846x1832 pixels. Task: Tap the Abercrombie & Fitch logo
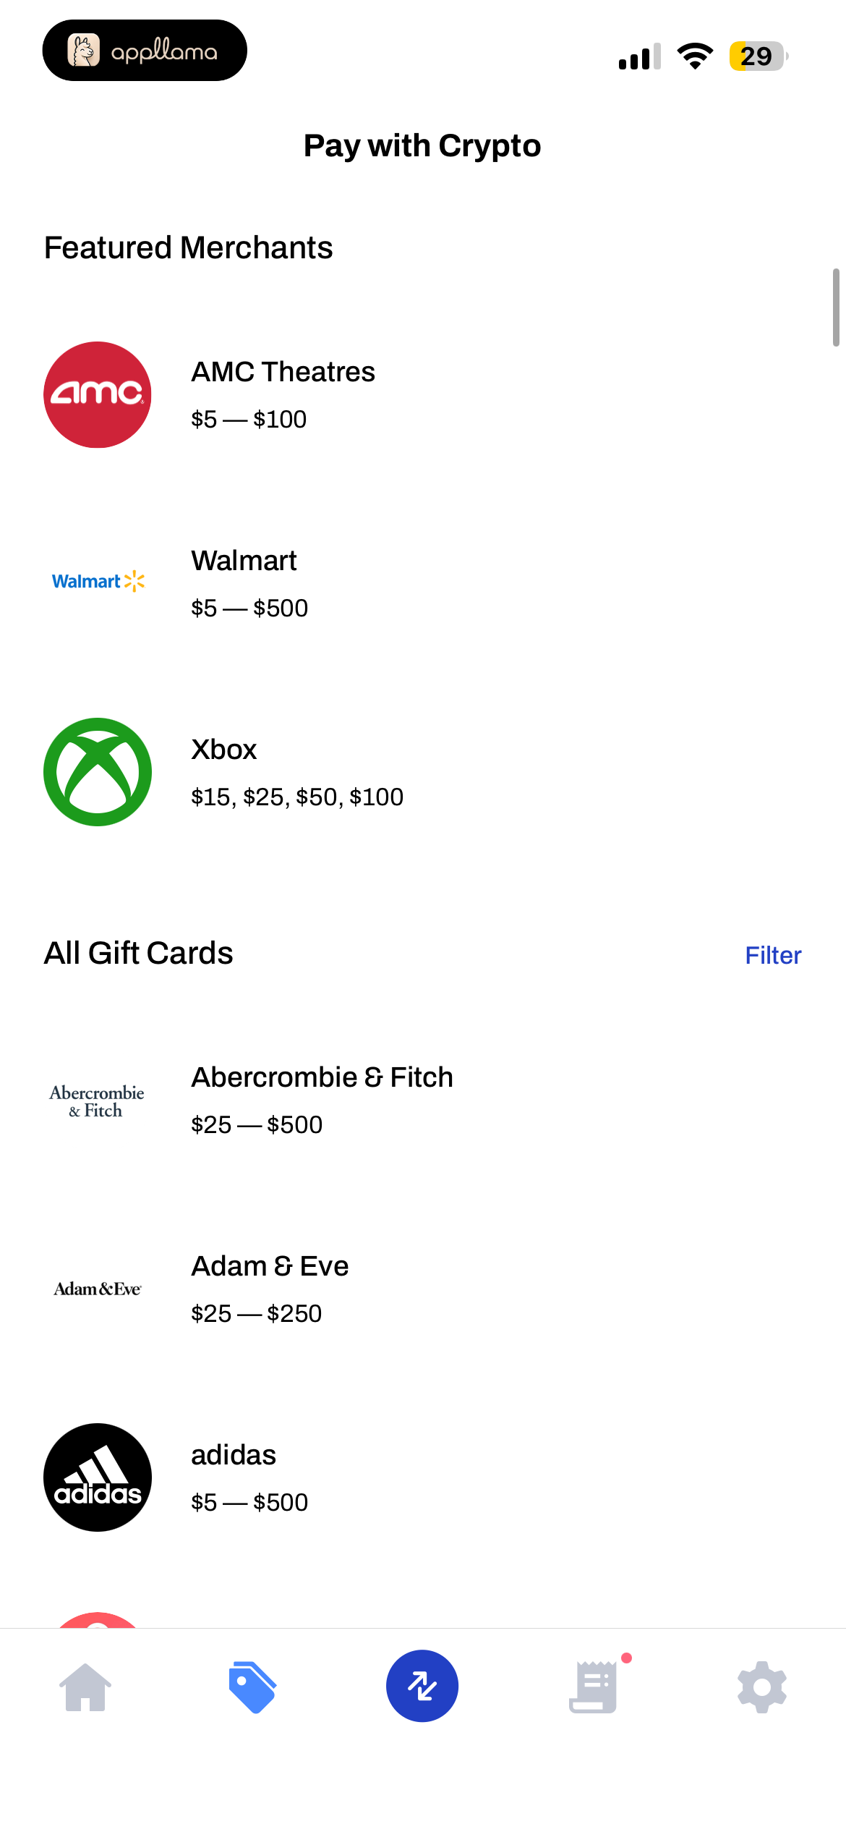click(97, 1101)
